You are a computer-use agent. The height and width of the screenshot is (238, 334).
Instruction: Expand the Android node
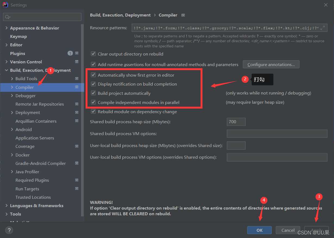click(x=12, y=129)
